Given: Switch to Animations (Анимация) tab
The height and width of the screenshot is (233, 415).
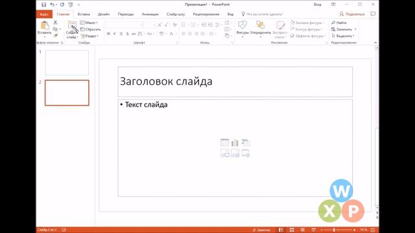Looking at the screenshot, I should point(150,14).
